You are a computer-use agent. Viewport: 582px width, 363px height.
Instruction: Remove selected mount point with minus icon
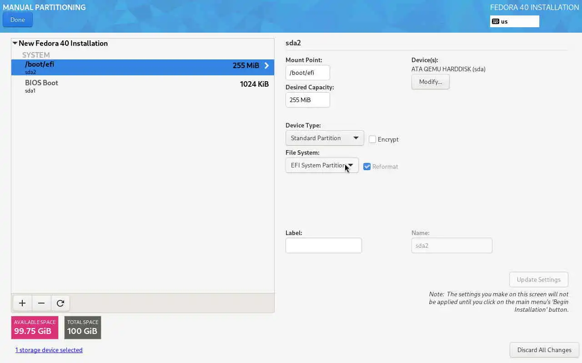pyautogui.click(x=41, y=303)
